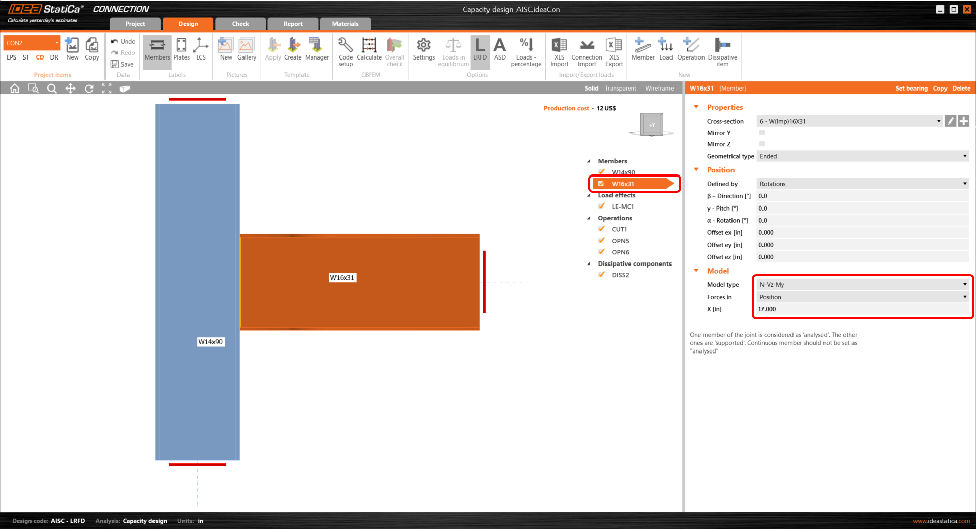This screenshot has height=529, width=976.
Task: Open the Plates tool
Action: (x=181, y=51)
